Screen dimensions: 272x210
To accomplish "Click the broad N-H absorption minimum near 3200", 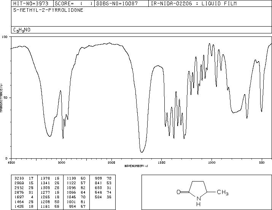I will click(49, 136).
